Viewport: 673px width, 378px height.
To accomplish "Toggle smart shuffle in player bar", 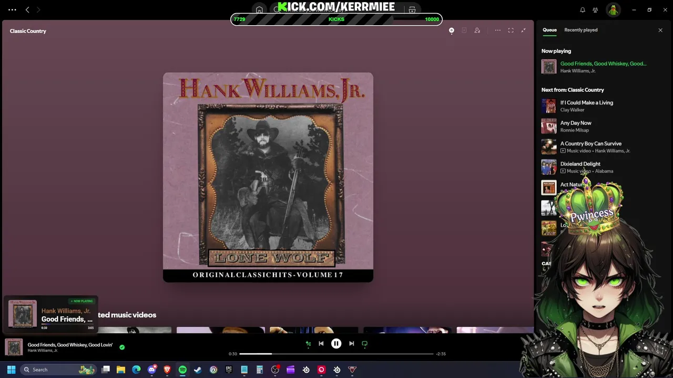I will pos(308,344).
